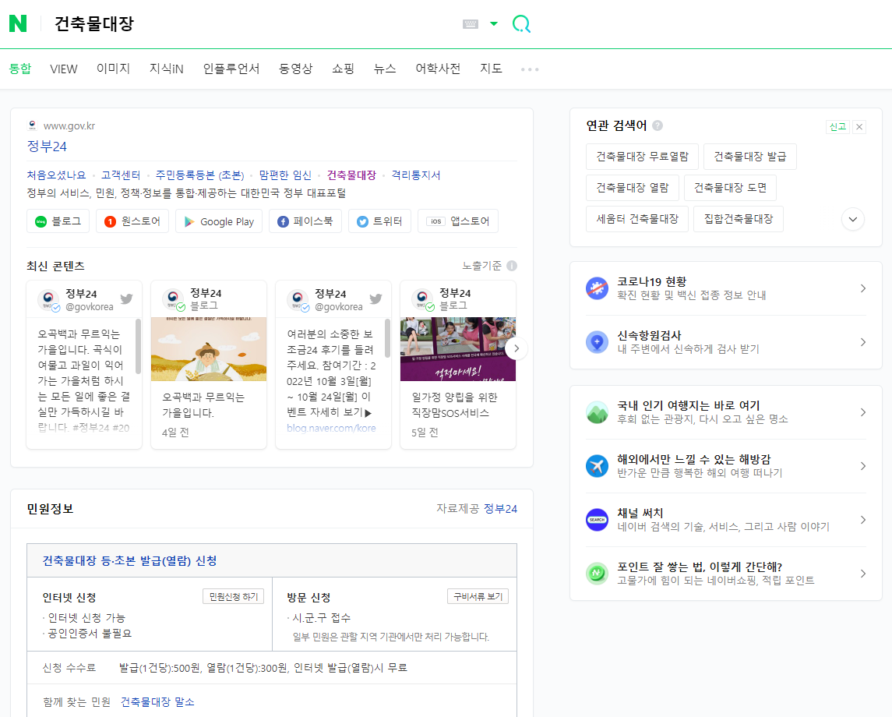892x717 pixels.
Task: Open 신속항원검사 row chevron
Action: pos(863,342)
